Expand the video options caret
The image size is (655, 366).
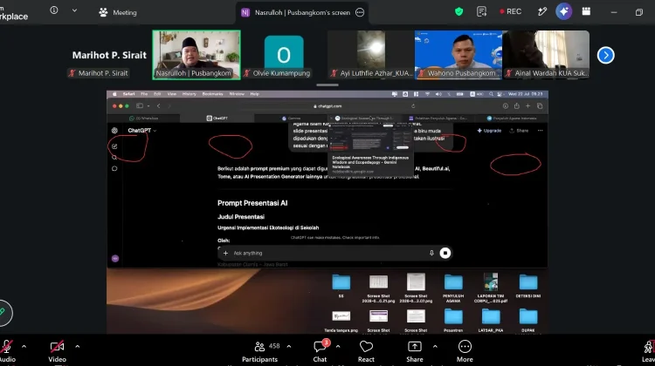77,347
